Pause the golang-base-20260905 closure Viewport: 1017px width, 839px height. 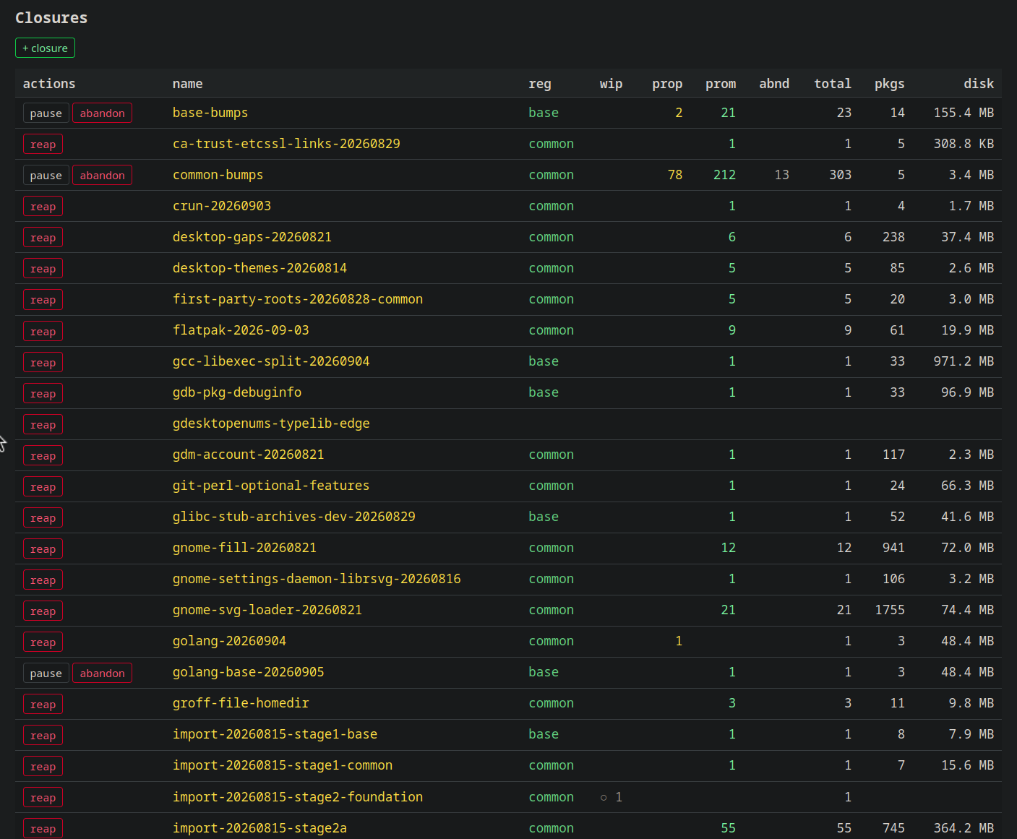[x=46, y=673]
